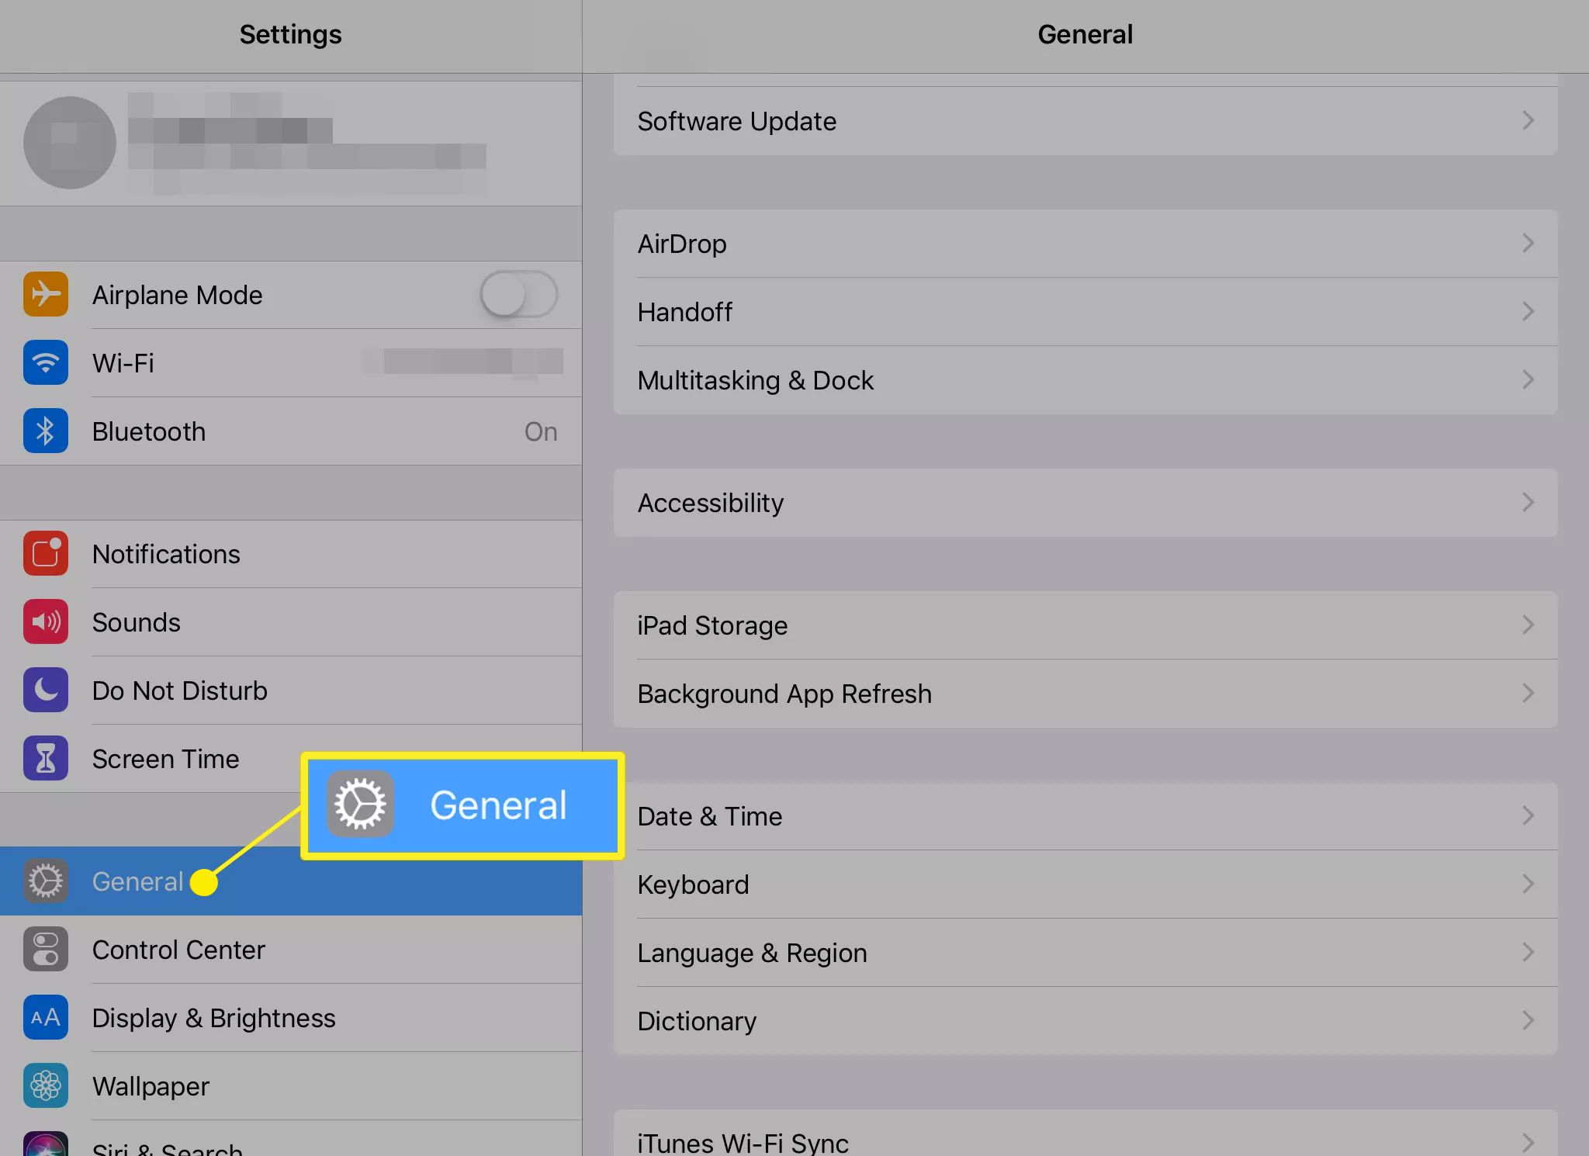Open Accessibility row chevron
The image size is (1589, 1156).
1528,502
